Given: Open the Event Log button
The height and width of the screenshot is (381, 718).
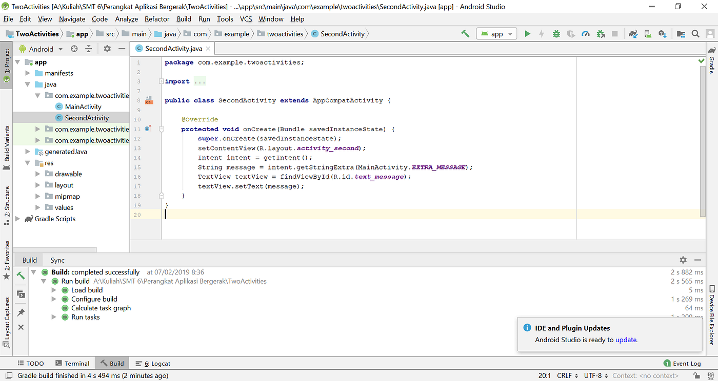Looking at the screenshot, I should point(682,363).
